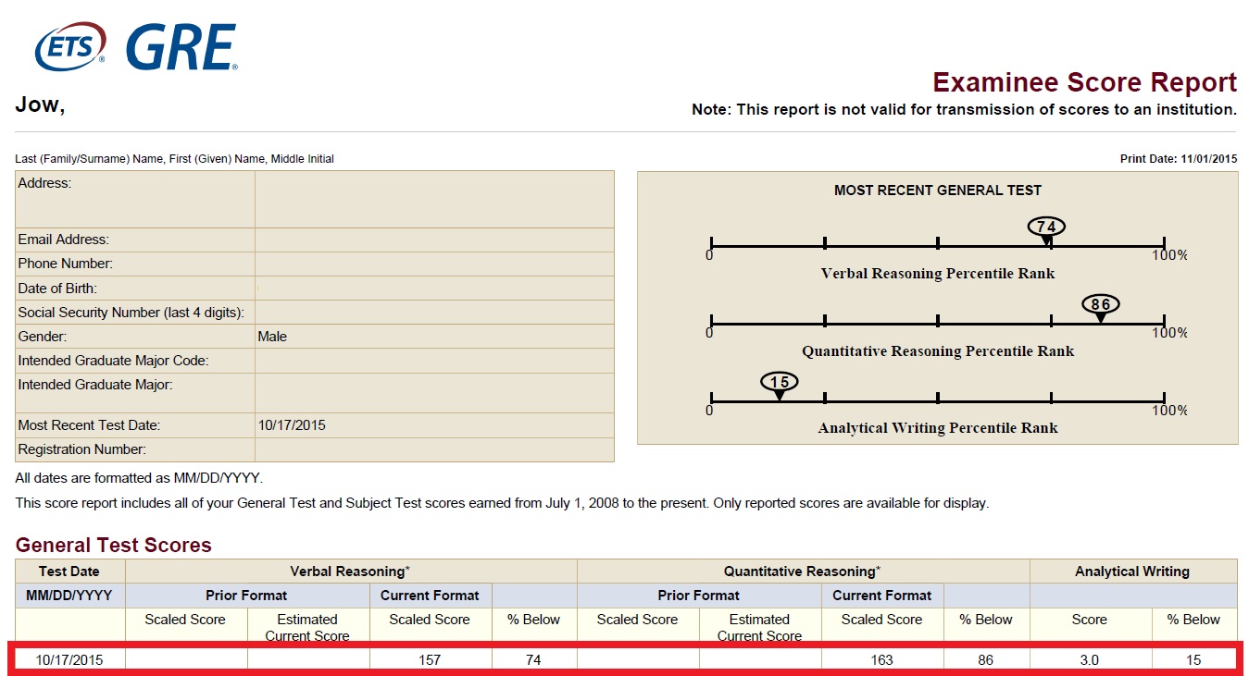Screen dimensions: 1249x676
Task: Select the 74 Verbal percentile marker bubble
Action: click(1046, 227)
